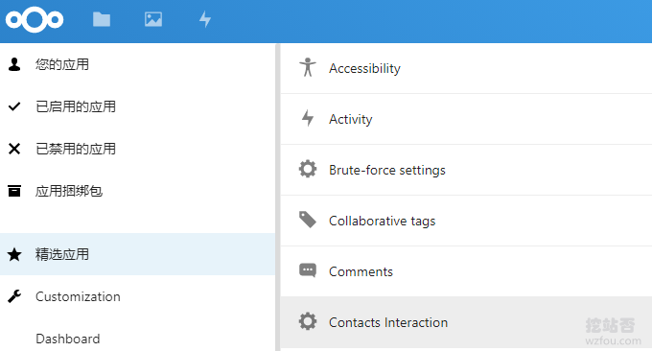
Task: Click the gear icon beside Brute-force settings
Action: click(x=308, y=169)
